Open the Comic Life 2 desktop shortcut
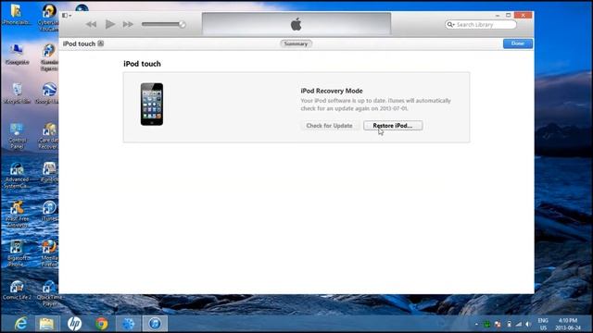Image resolution: width=593 pixels, height=333 pixels. click(17, 290)
